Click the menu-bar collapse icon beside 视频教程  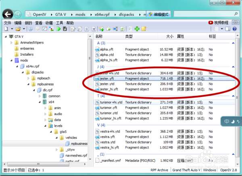click(x=236, y=23)
